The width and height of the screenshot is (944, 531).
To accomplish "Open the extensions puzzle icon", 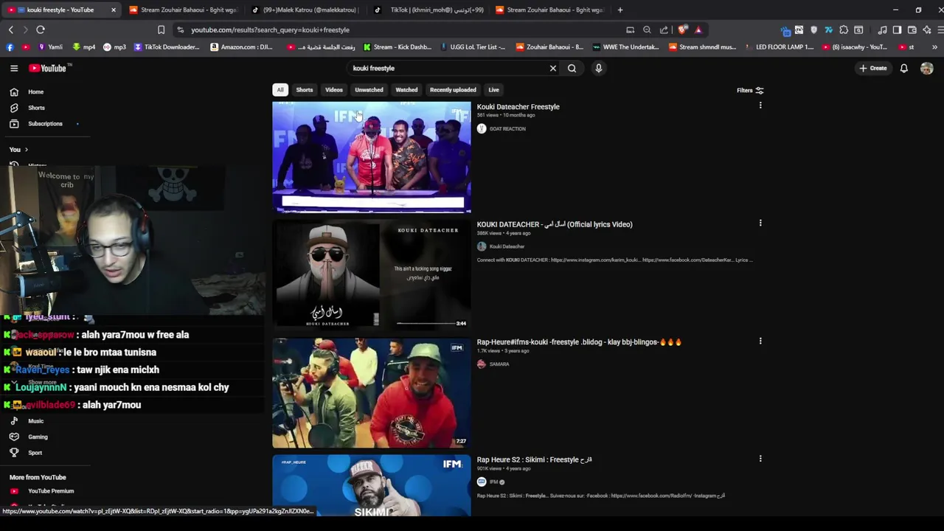I will [x=844, y=30].
